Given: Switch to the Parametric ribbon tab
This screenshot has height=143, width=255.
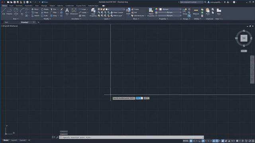Looking at the screenshot, I should (x=29, y=6).
